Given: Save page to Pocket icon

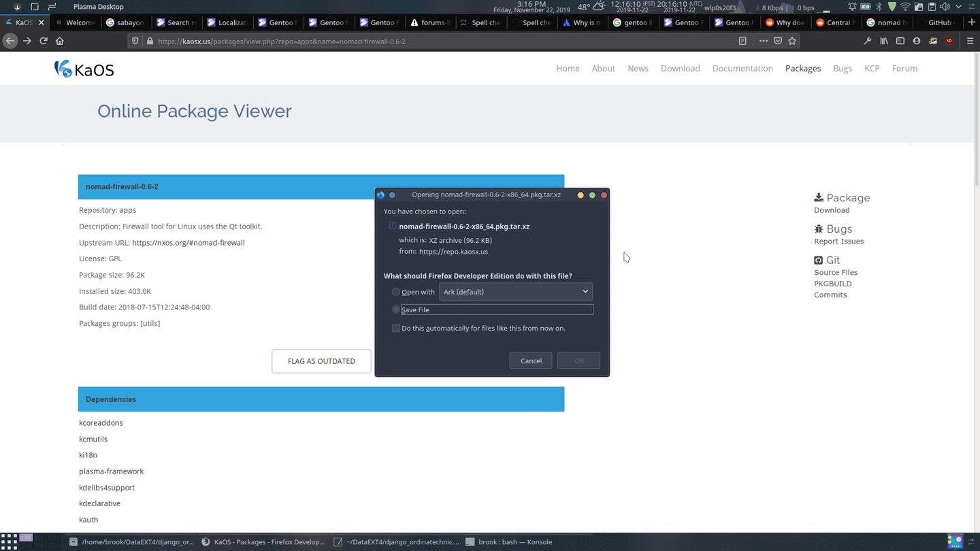Looking at the screenshot, I should pyautogui.click(x=778, y=41).
